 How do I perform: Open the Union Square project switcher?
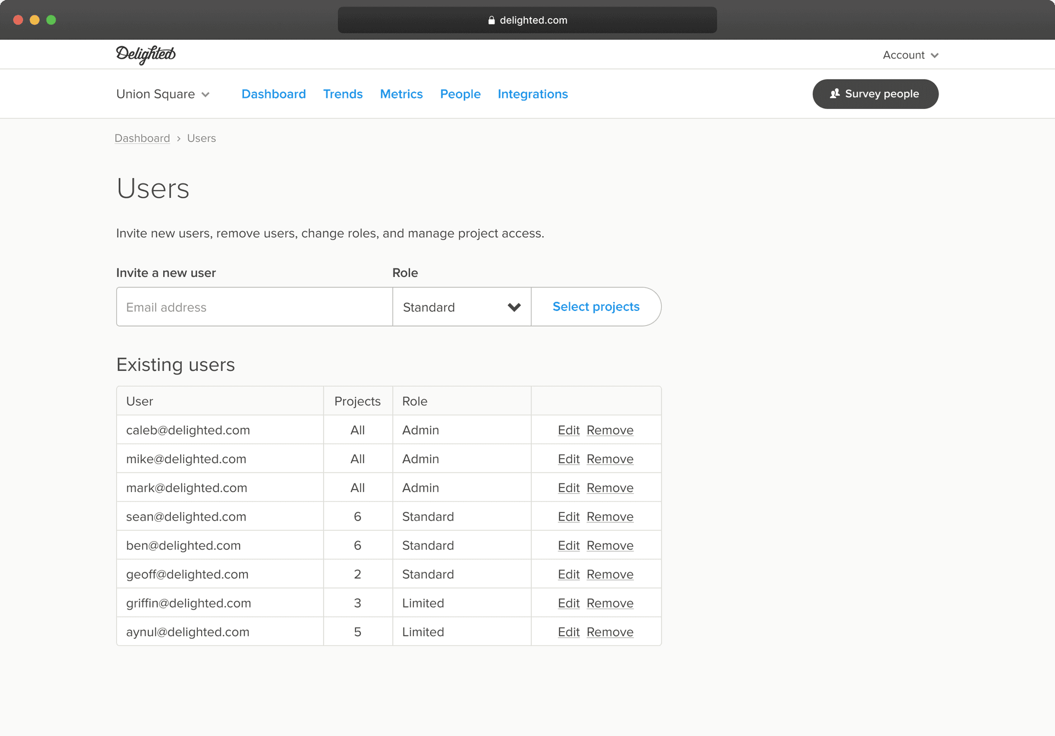click(163, 94)
